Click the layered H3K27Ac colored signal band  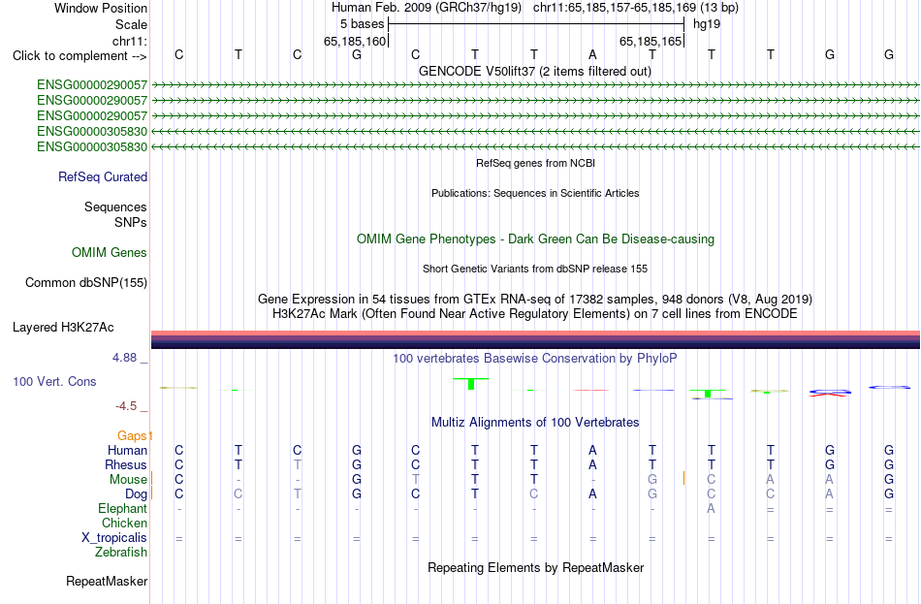click(x=535, y=339)
